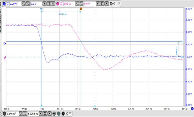The height and width of the screenshot is (117, 194).
Task: Move channel 1 offset down arrow
Action: (44, 4)
